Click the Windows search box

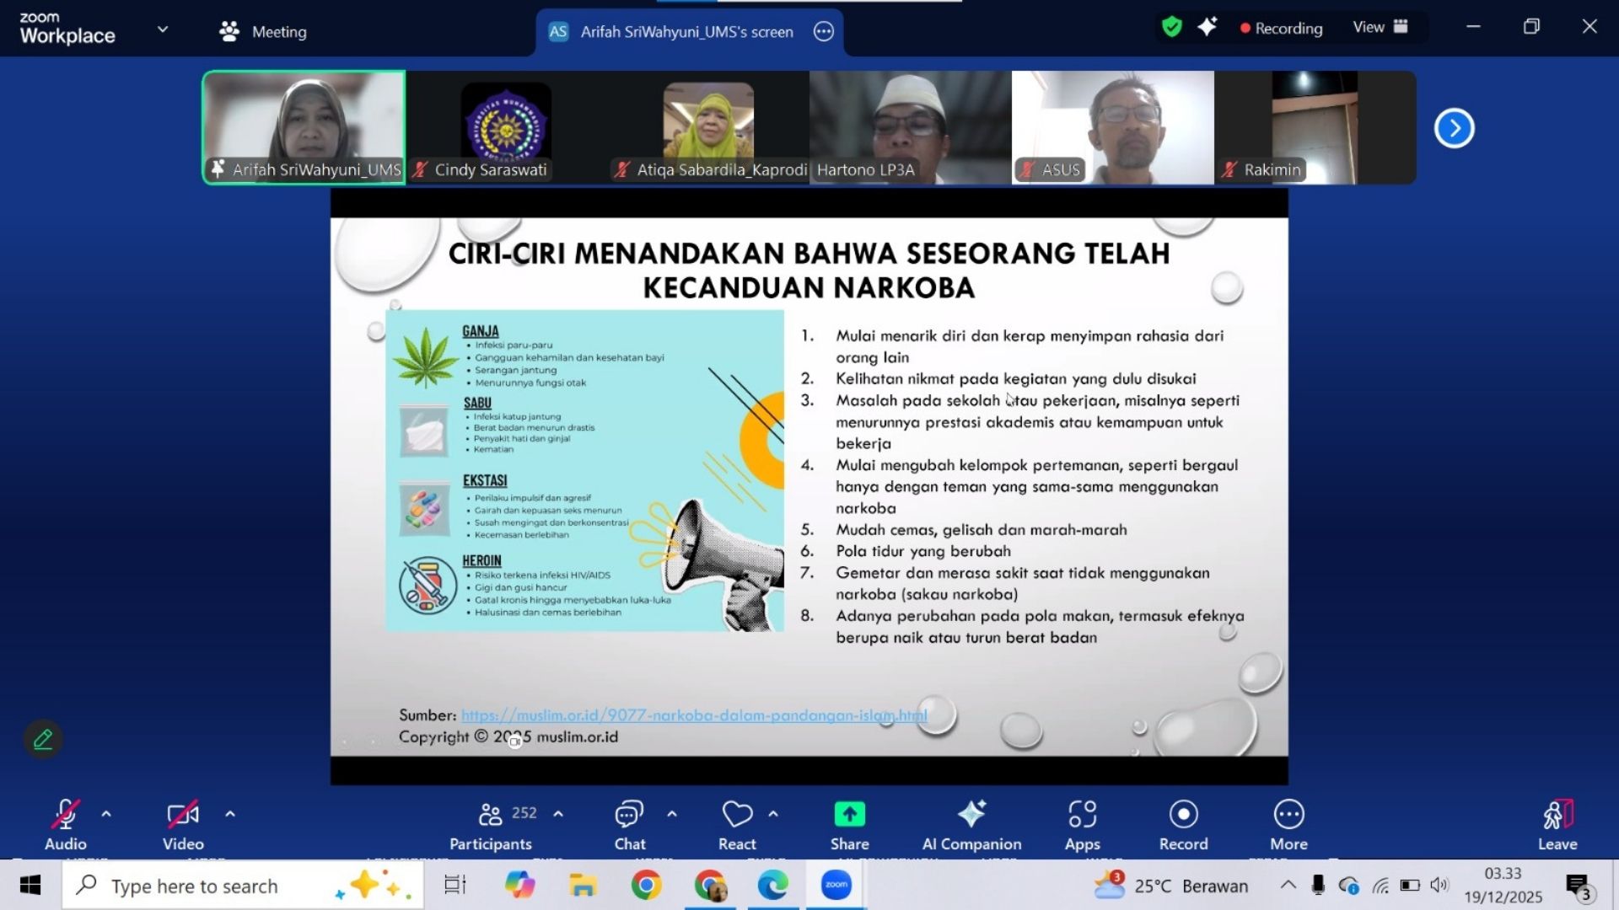243,886
